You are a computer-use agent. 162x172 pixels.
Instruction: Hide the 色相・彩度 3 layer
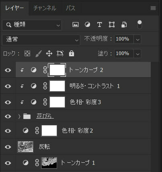coord(8,102)
